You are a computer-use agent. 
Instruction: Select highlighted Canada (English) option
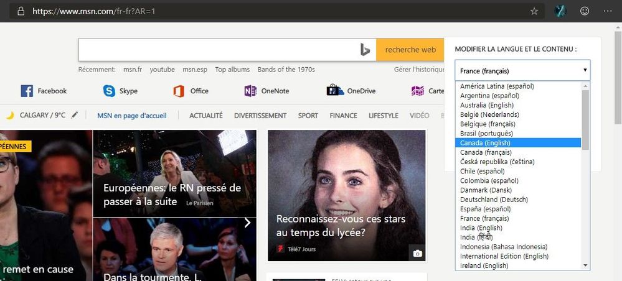[518, 143]
